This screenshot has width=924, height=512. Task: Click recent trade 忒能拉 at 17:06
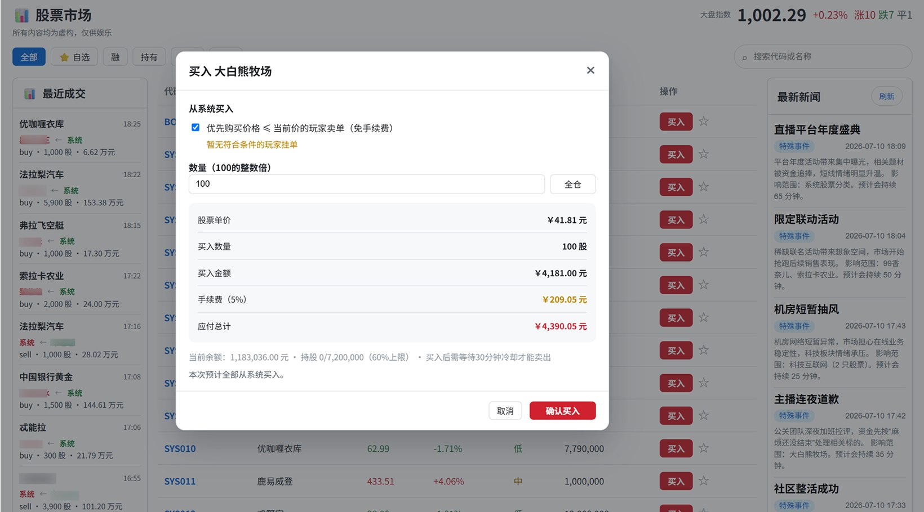pos(80,441)
